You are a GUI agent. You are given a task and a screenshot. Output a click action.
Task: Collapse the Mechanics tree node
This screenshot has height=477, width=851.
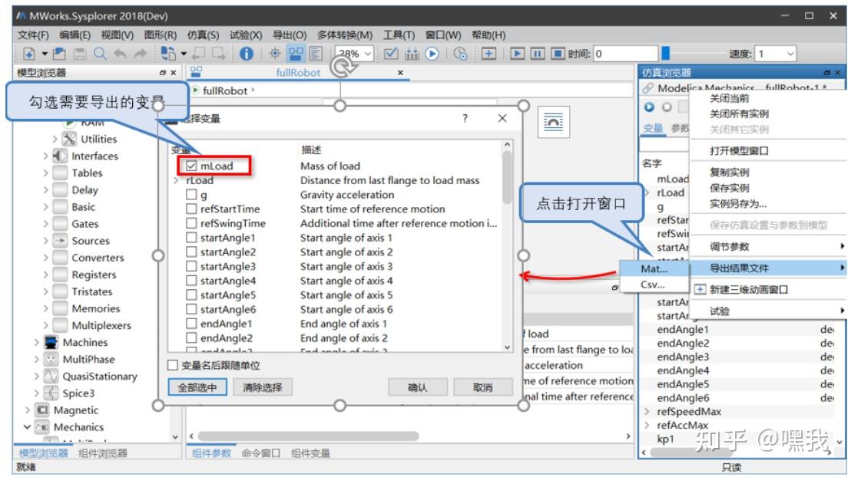(27, 427)
